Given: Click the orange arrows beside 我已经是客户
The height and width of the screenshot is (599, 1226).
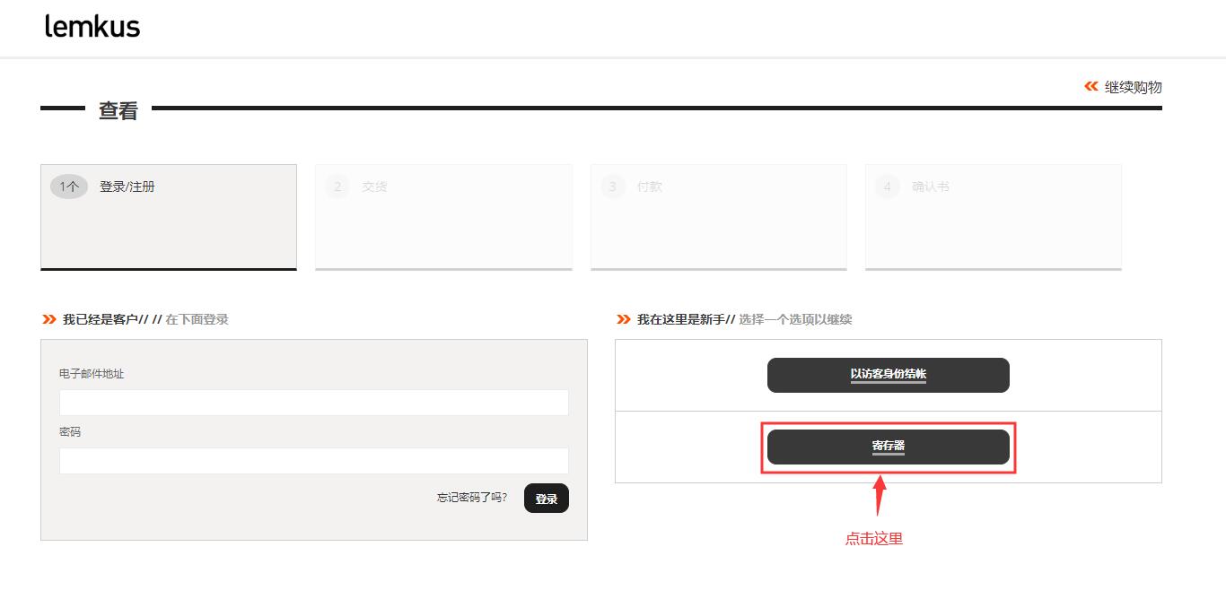Looking at the screenshot, I should pos(48,319).
